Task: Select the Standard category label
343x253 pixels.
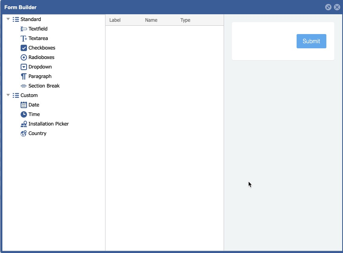Action: (31, 19)
